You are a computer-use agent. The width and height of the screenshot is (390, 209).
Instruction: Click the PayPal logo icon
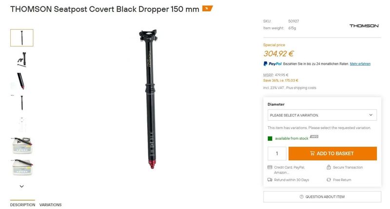265,64
